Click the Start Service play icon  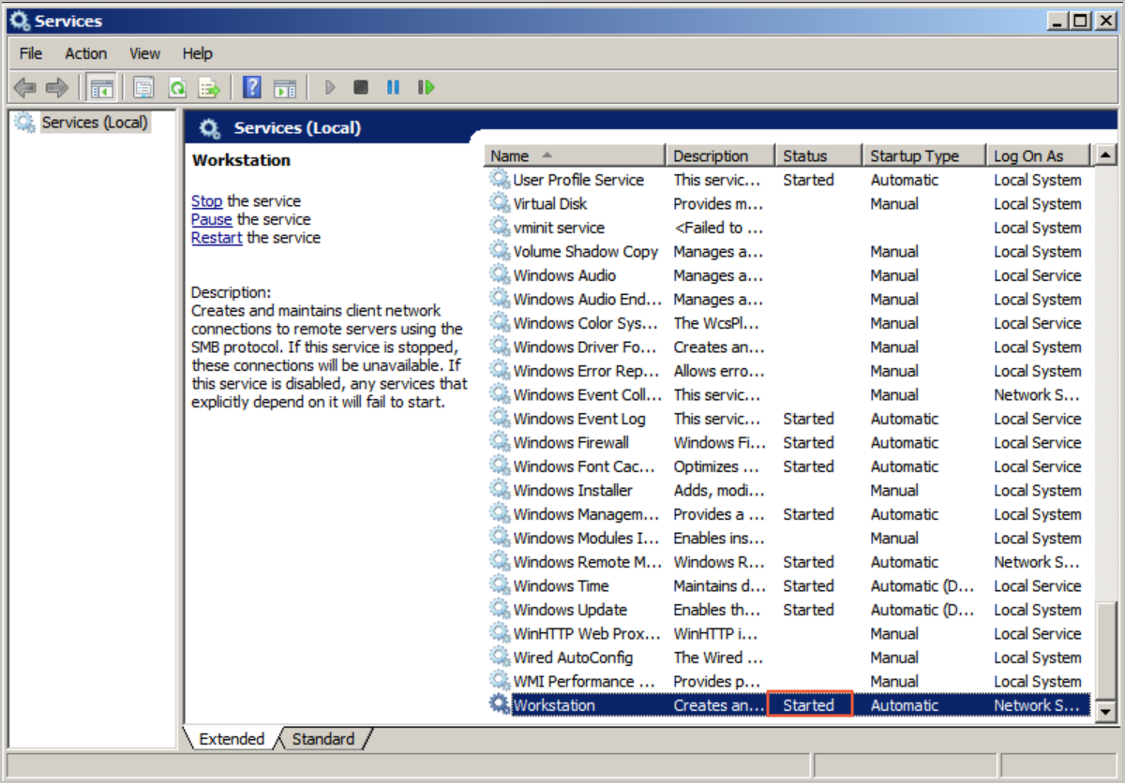330,87
